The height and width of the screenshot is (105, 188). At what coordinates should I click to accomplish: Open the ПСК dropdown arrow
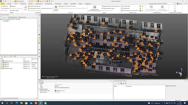(x=25, y=11)
